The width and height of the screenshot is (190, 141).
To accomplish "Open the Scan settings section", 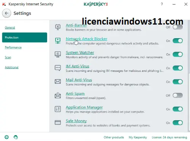I will (x=8, y=57).
